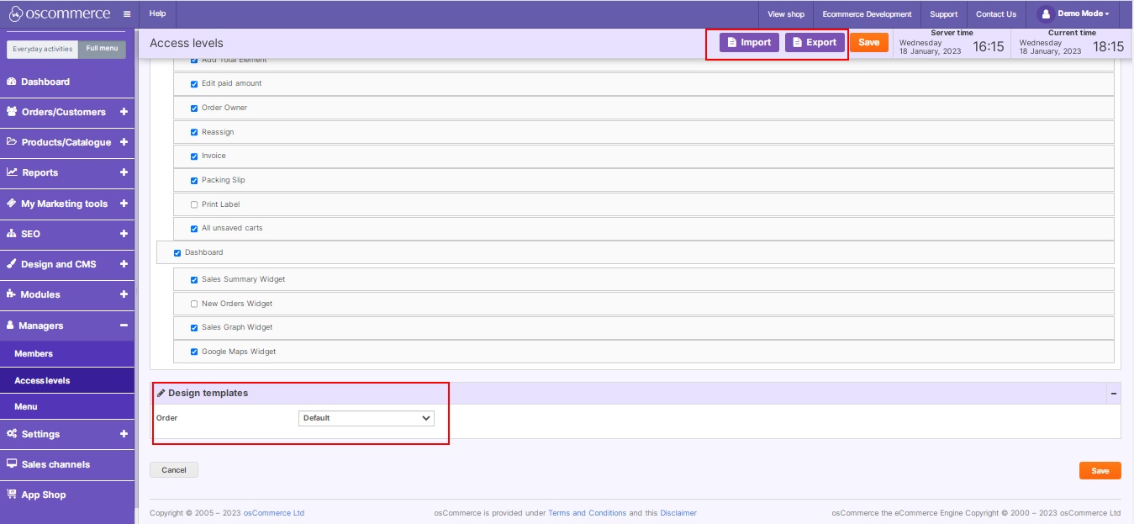This screenshot has width=1134, height=524.
Task: Open the Members submenu item
Action: pos(67,354)
